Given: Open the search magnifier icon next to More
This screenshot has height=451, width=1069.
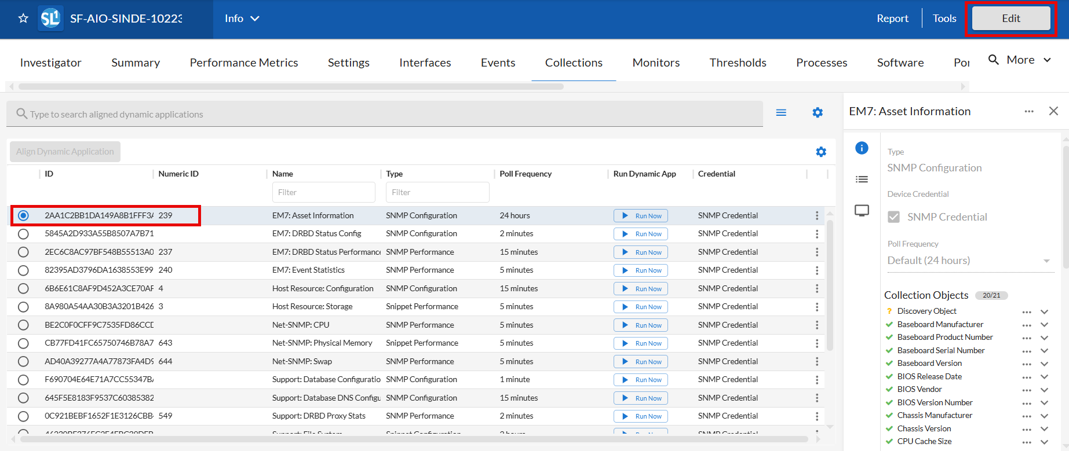Looking at the screenshot, I should (993, 60).
